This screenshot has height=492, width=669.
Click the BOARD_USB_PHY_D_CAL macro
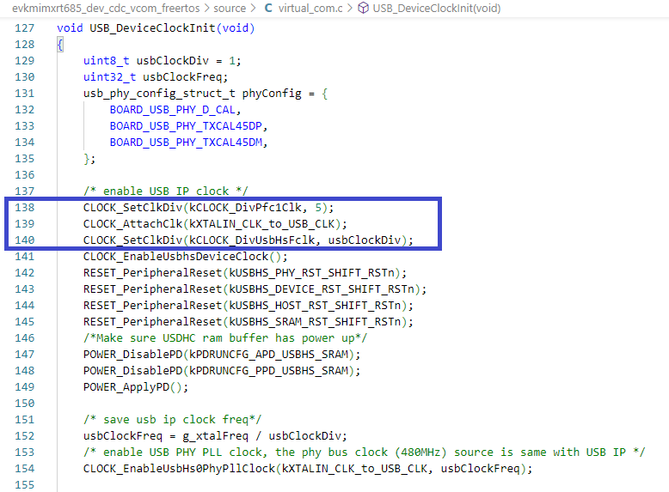tap(175, 110)
